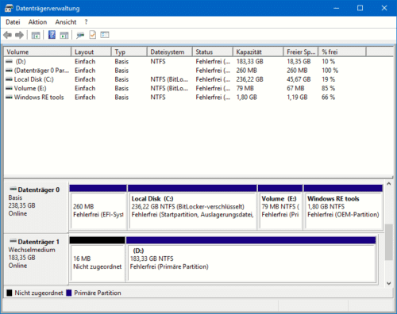Click the Back arrow toolbar icon
This screenshot has height=314, width=397.
point(8,35)
